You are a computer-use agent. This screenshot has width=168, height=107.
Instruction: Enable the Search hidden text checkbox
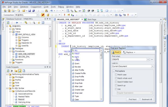coord(116,82)
